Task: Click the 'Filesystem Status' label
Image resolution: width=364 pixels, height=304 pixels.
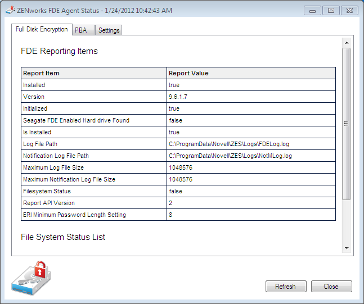Action: click(x=47, y=191)
